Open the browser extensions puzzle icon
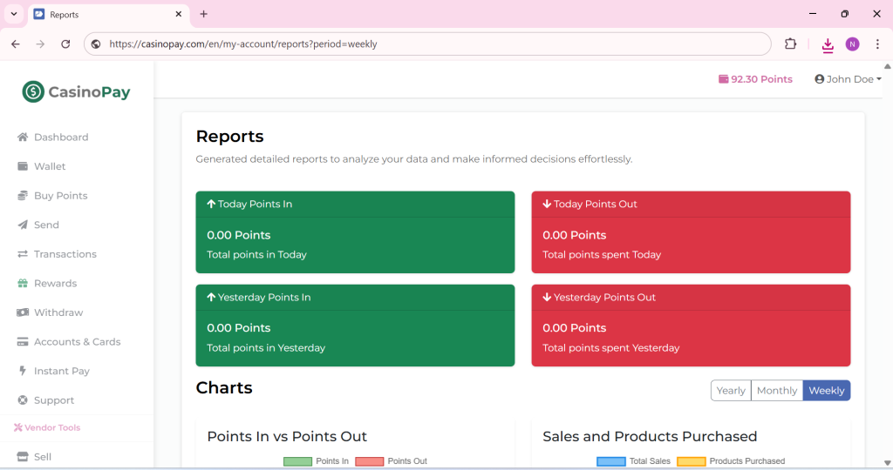Viewport: 893px width, 470px height. coord(790,44)
